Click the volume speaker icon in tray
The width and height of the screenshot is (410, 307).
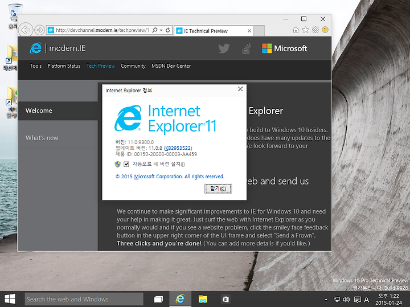(x=346, y=300)
